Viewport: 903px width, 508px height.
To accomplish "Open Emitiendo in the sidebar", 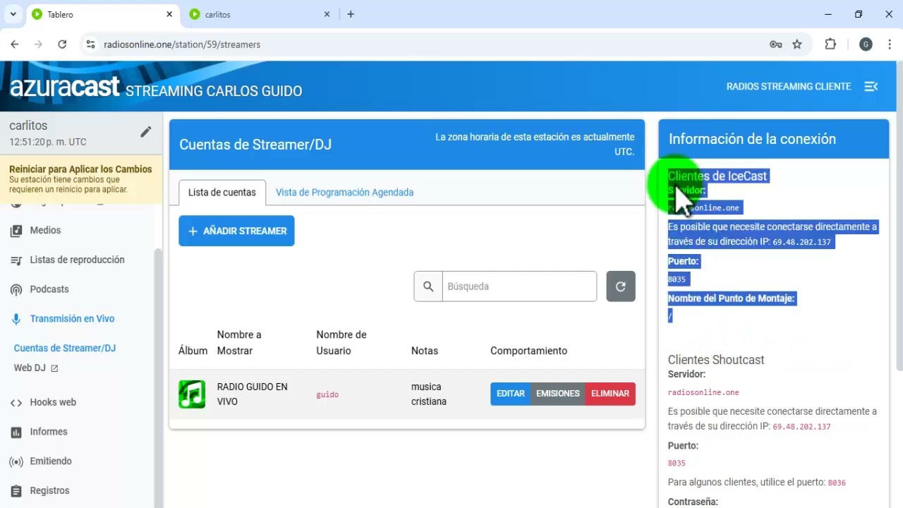I will click(x=51, y=461).
